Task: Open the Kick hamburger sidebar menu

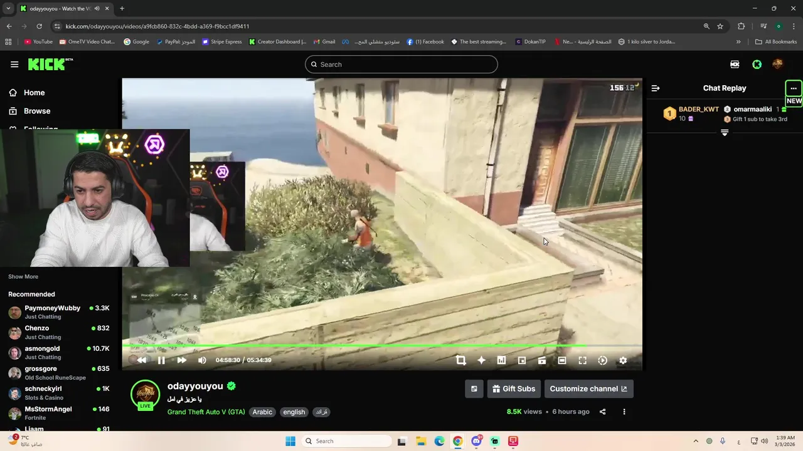Action: pyautogui.click(x=14, y=64)
